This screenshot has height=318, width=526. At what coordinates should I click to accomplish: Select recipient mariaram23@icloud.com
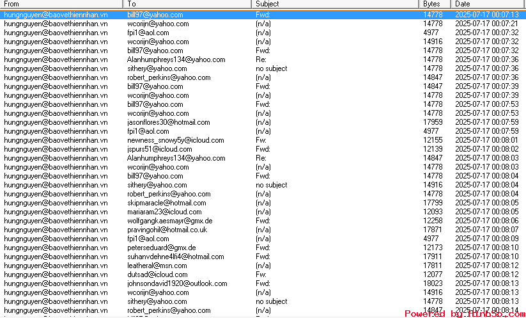(x=164, y=212)
